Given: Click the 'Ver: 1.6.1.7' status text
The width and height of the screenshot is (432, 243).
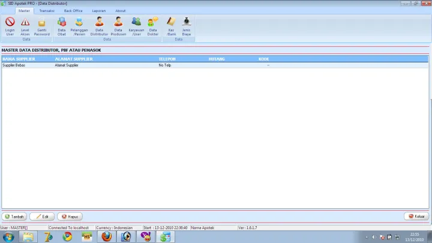Looking at the screenshot, I should (248, 228).
